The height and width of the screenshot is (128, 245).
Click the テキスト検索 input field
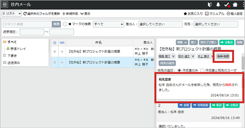click(28, 24)
